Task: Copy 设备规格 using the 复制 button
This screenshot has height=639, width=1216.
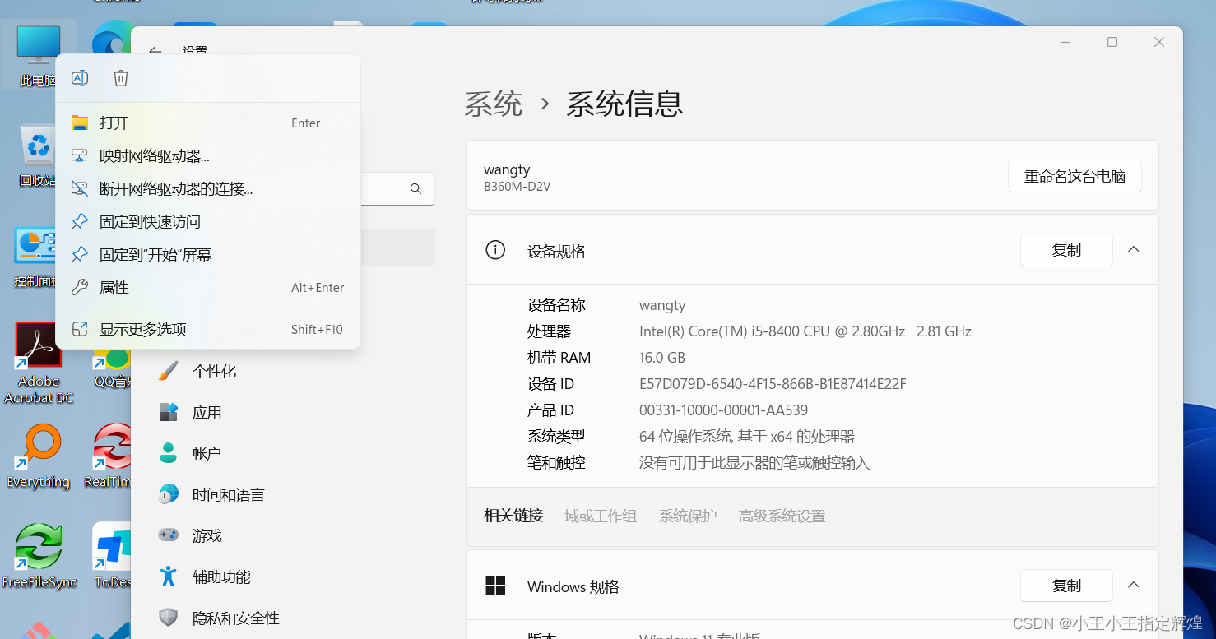Action: [1066, 250]
